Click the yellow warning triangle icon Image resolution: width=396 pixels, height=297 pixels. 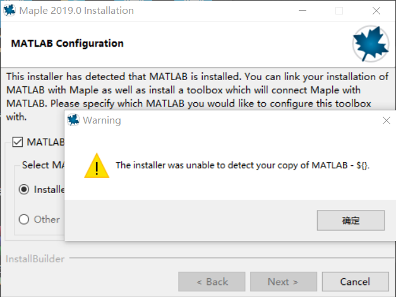(96, 166)
